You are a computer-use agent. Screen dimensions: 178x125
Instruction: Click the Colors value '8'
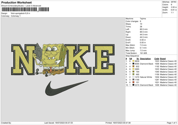tap(171, 5)
